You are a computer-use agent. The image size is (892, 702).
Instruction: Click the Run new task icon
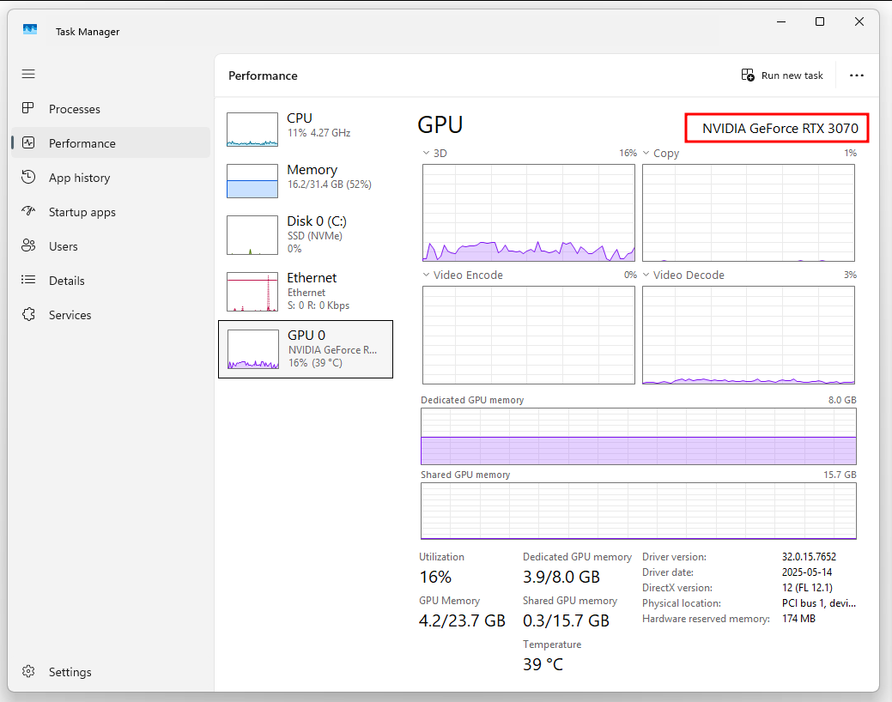click(x=748, y=76)
